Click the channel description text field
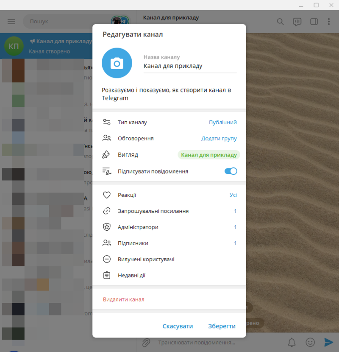 click(169, 94)
